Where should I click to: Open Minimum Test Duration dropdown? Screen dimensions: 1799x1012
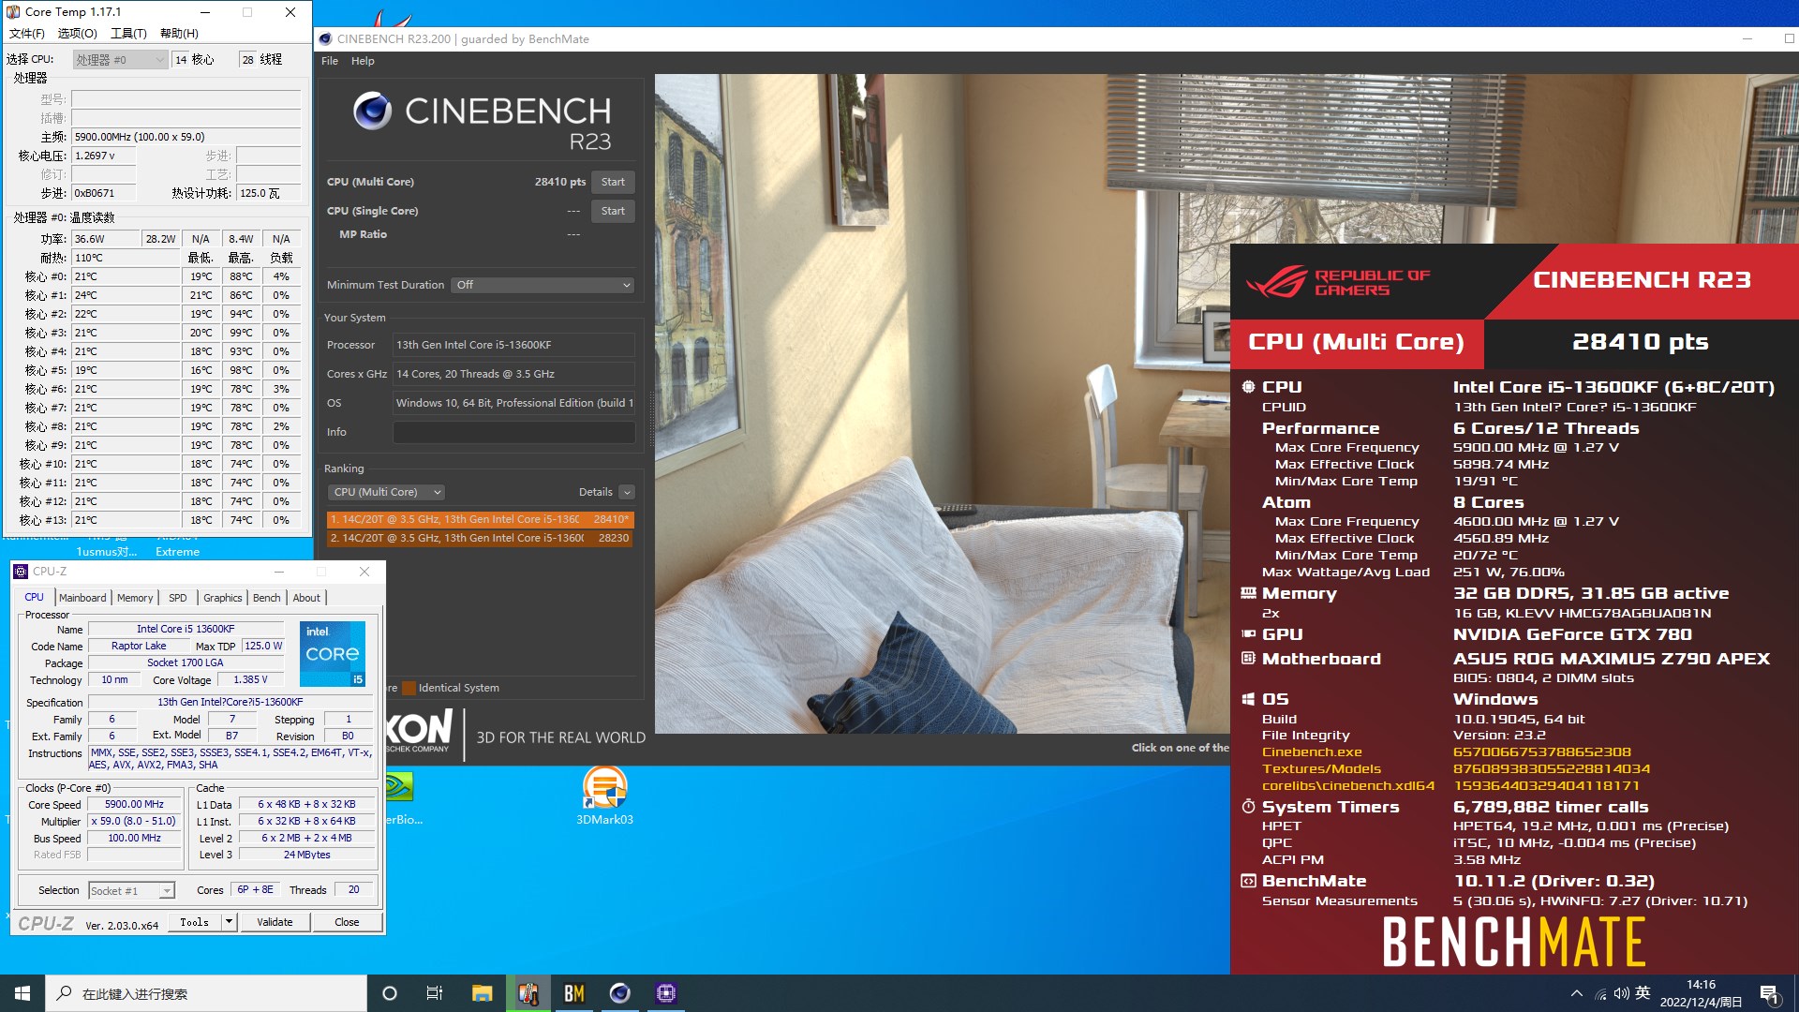point(543,285)
